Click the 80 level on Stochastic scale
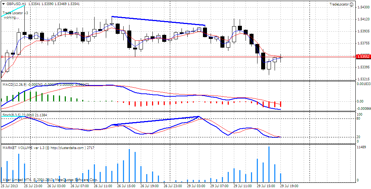 tap(358, 118)
